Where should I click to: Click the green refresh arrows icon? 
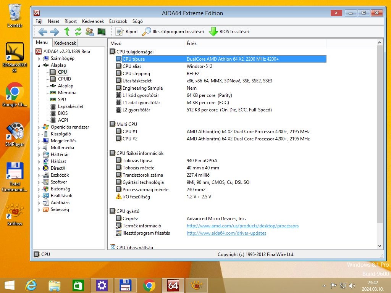point(78,32)
